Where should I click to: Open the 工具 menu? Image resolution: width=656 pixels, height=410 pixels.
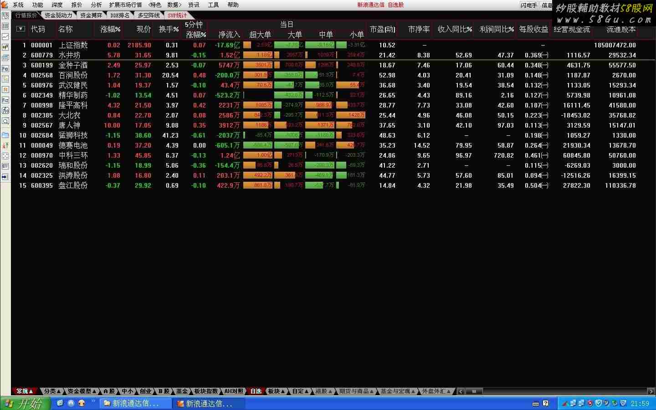[x=213, y=5]
